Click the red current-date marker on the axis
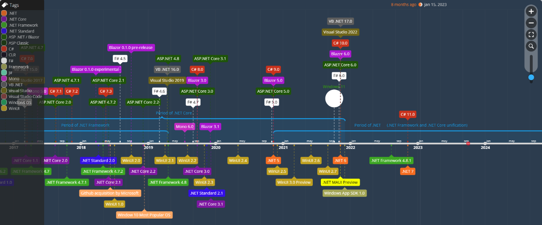Viewport: 542px width, 225px height. pos(468,143)
